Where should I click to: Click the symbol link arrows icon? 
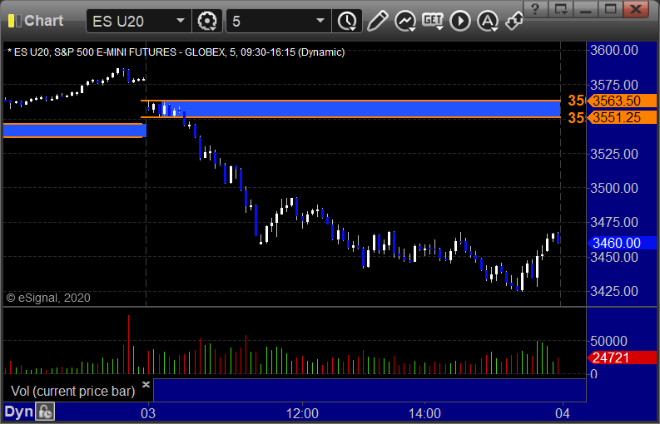(514, 21)
